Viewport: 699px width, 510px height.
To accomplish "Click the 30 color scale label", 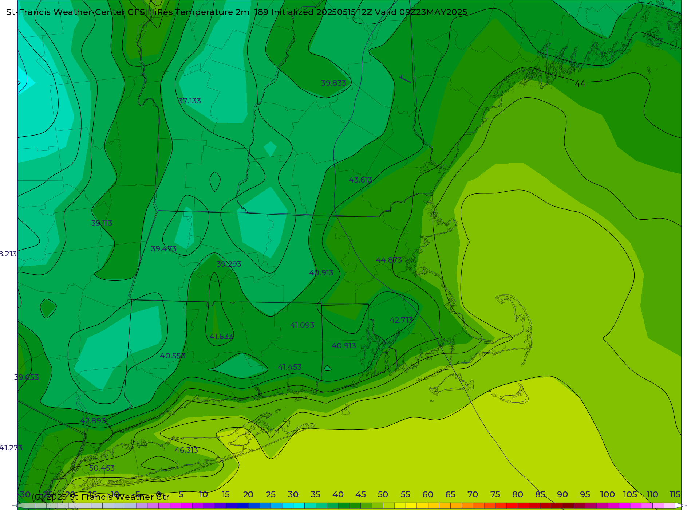I will 293,495.
